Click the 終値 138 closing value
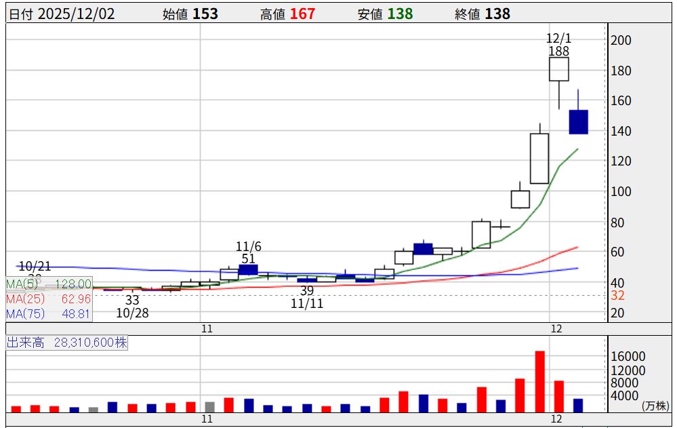 tap(497, 14)
